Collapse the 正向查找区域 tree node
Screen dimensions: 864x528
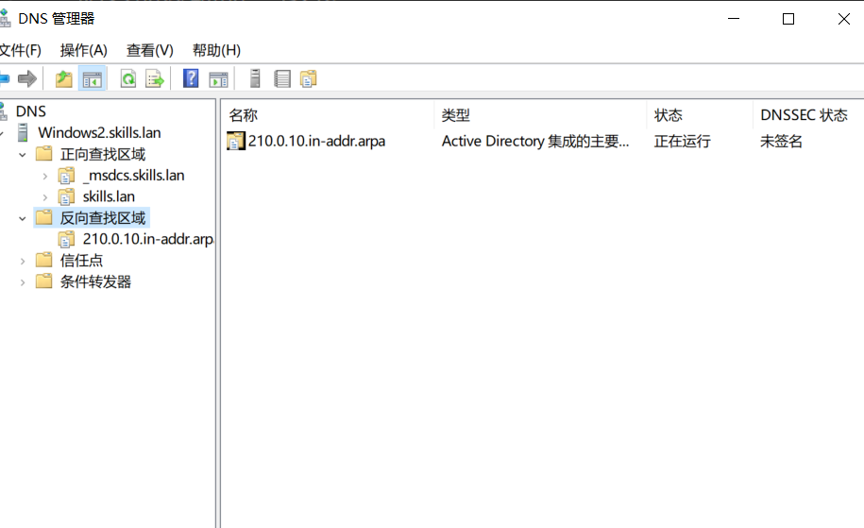[x=22, y=155]
